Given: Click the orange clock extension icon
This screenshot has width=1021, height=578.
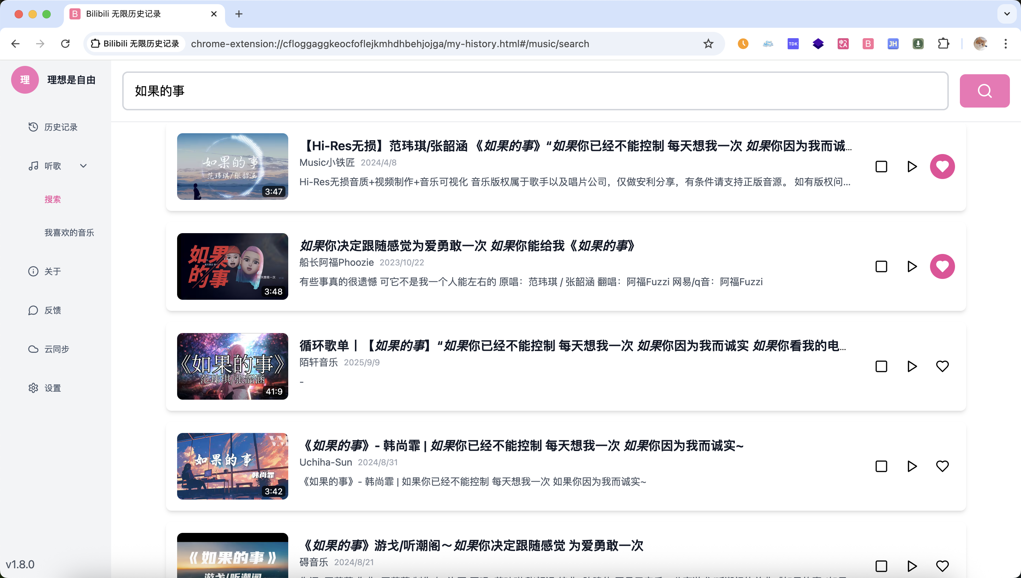Looking at the screenshot, I should (743, 44).
